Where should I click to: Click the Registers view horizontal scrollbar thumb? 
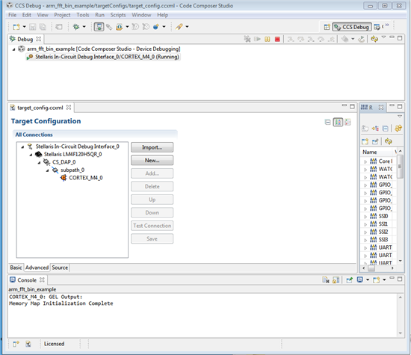coord(371,268)
